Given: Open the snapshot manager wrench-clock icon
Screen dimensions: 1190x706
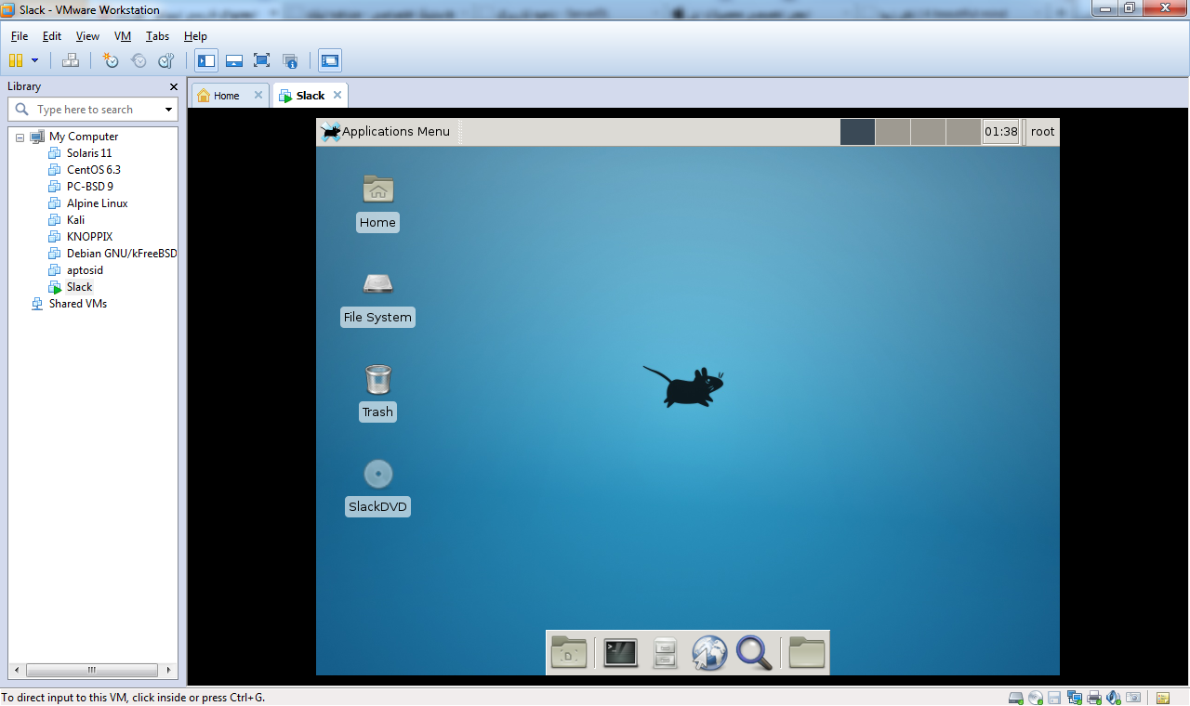Looking at the screenshot, I should pos(166,61).
